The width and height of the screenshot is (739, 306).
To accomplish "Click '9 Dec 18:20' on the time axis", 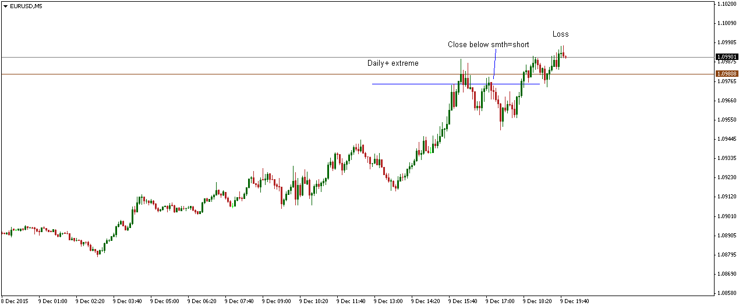I will pos(538,301).
